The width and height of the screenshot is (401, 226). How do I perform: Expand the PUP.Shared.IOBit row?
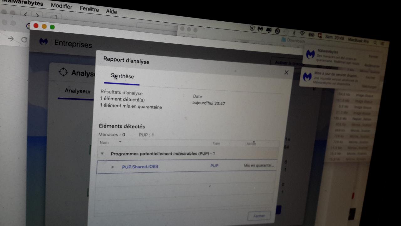113,166
